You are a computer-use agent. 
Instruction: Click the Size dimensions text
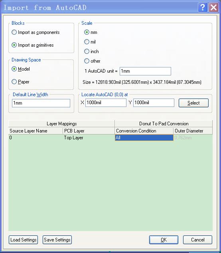(x=142, y=82)
